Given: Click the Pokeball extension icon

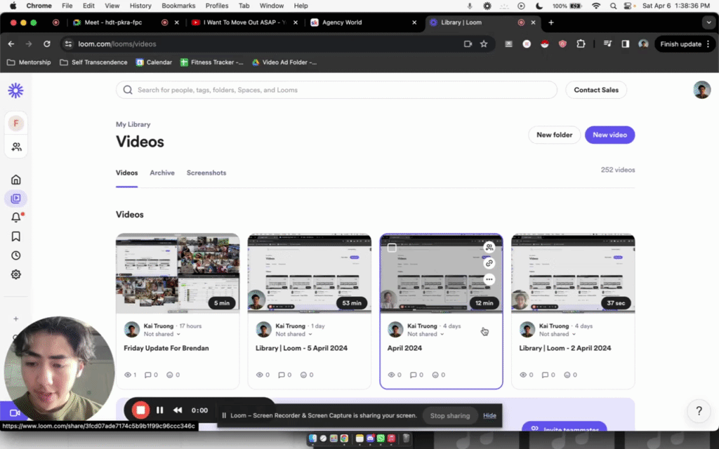Looking at the screenshot, I should (545, 44).
